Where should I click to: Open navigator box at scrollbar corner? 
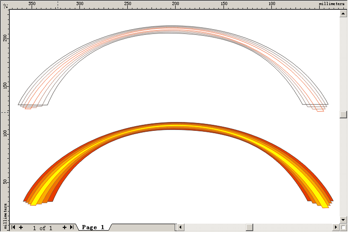pyautogui.click(x=343, y=227)
